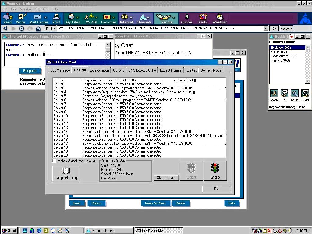Open the Weather toolbar icon

point(220,19)
